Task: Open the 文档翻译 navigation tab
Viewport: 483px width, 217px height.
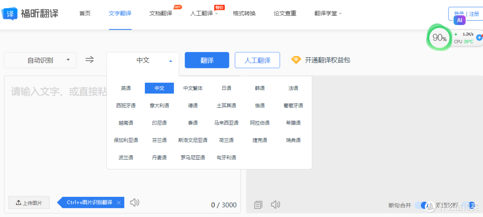Action: pyautogui.click(x=161, y=13)
